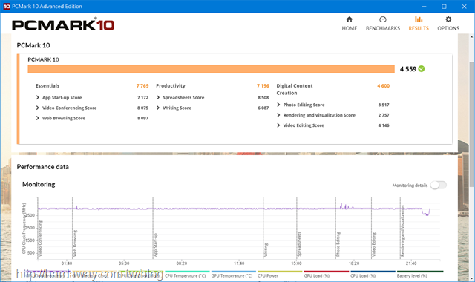Click the Digital Content Creation heading

(295, 89)
